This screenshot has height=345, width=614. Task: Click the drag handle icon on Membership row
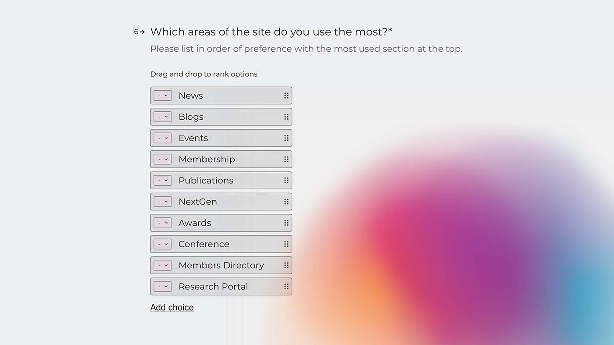click(x=286, y=159)
